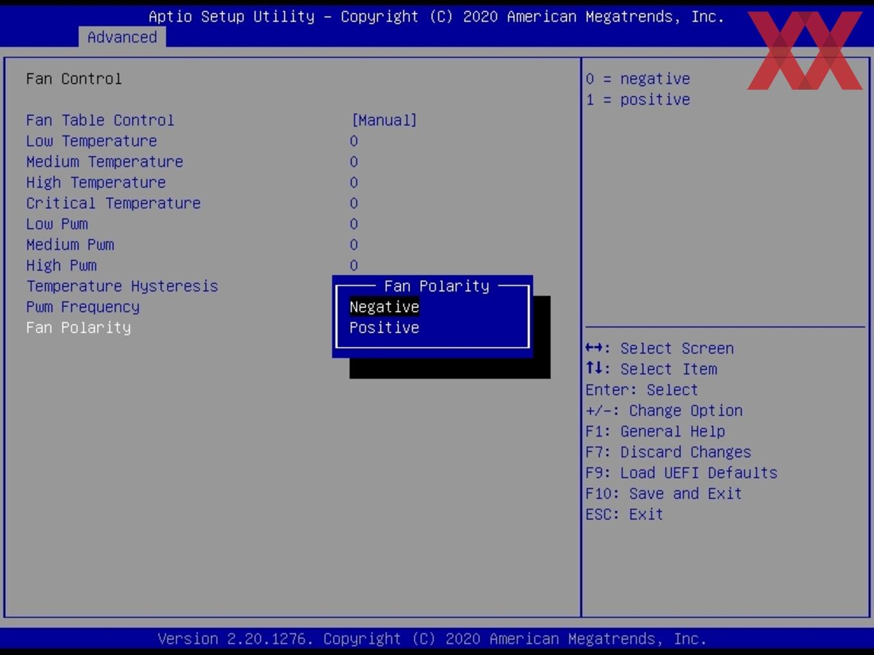Click the '1 = positive' help text
This screenshot has height=655, width=874.
click(638, 100)
